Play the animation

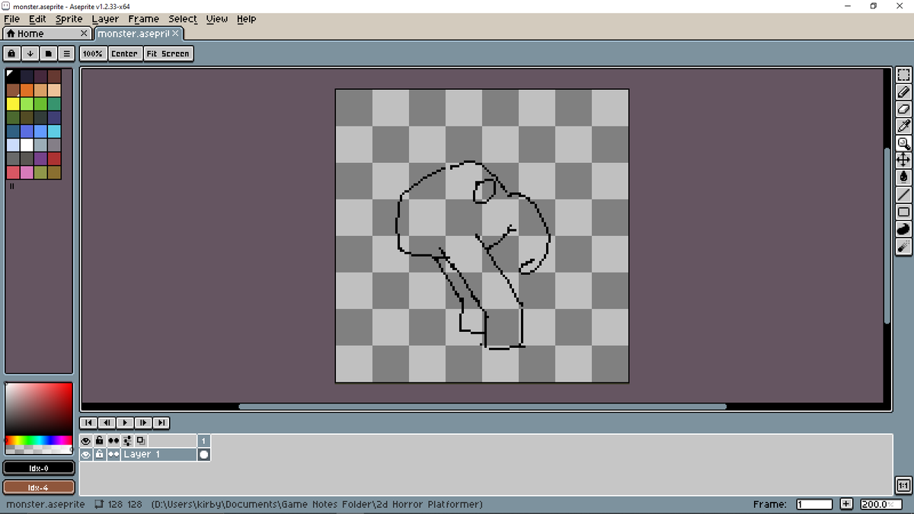click(125, 423)
